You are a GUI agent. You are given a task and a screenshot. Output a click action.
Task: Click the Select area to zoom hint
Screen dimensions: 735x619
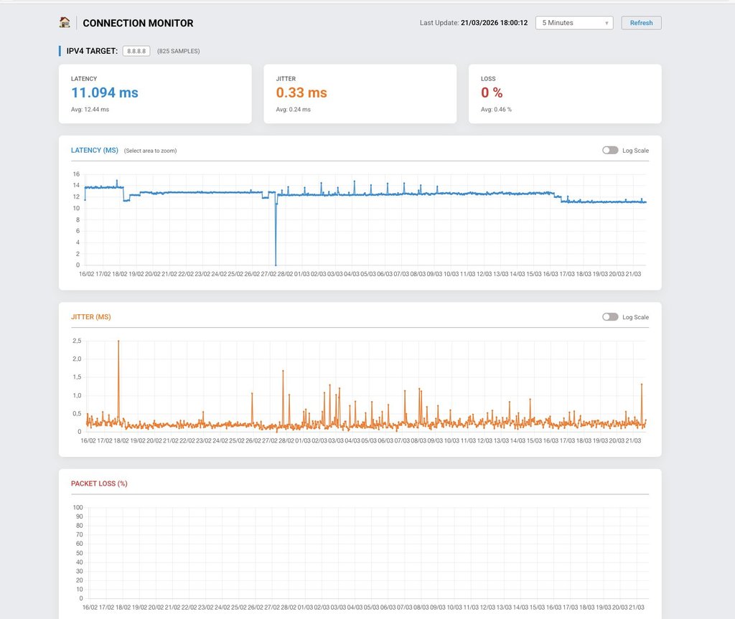pos(150,151)
